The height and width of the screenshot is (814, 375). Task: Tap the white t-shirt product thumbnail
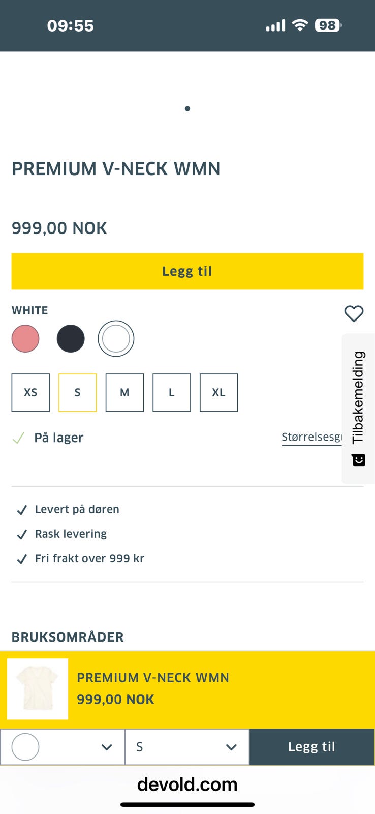click(38, 689)
